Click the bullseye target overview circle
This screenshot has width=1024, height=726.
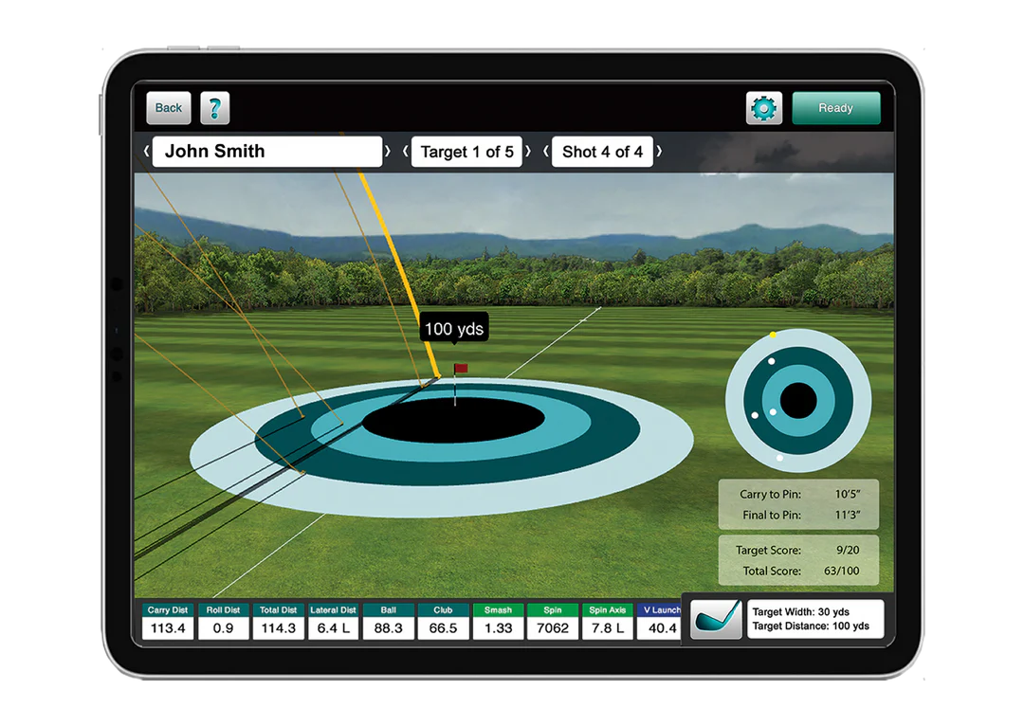[x=800, y=400]
